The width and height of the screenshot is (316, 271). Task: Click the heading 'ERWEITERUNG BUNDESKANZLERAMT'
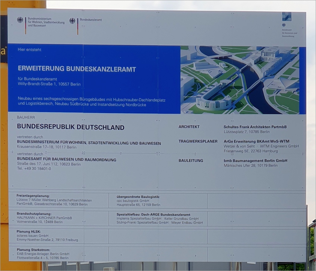click(77, 69)
